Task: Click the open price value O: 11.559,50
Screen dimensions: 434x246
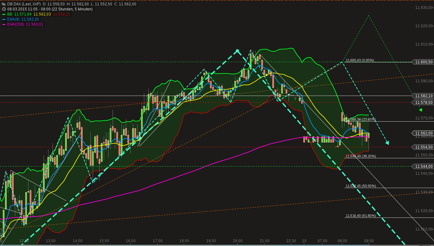Action: click(x=54, y=4)
